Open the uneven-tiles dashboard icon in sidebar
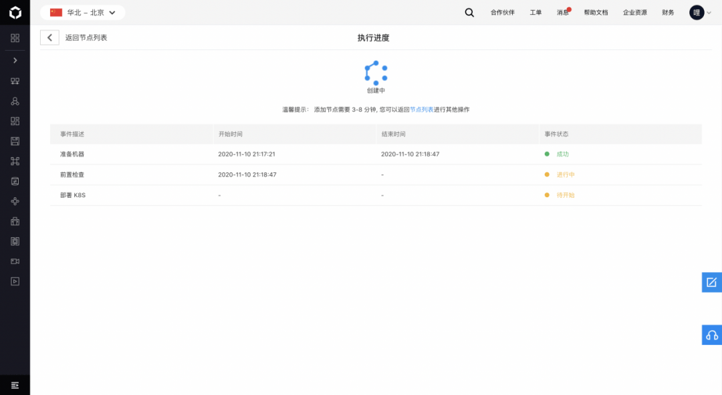The width and height of the screenshot is (722, 395). [x=15, y=121]
